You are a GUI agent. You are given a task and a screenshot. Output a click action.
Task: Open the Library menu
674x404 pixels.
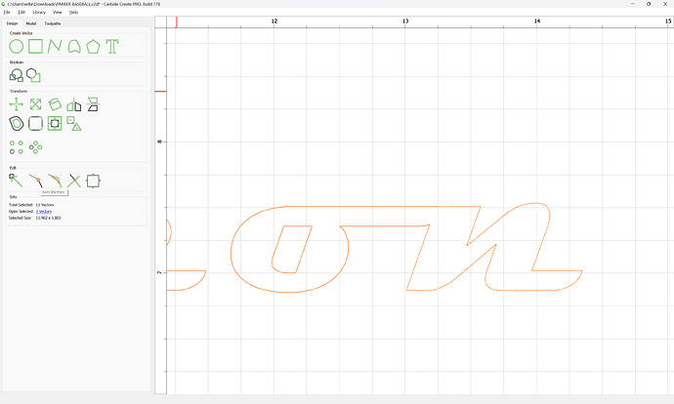(x=39, y=12)
